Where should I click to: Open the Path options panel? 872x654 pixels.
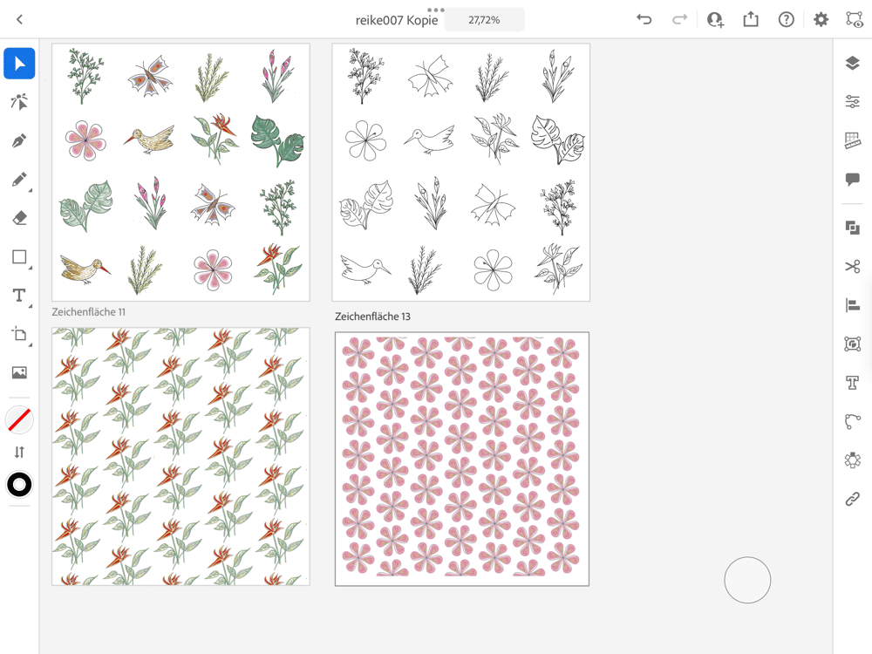(853, 421)
